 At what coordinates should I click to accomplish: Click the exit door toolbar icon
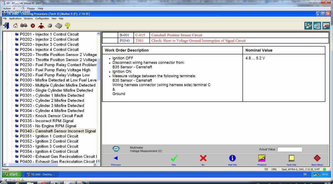pyautogui.click(x=6, y=25)
